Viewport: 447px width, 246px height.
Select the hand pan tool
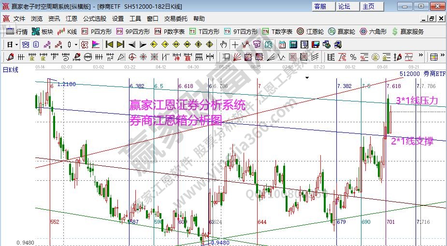coord(223,44)
